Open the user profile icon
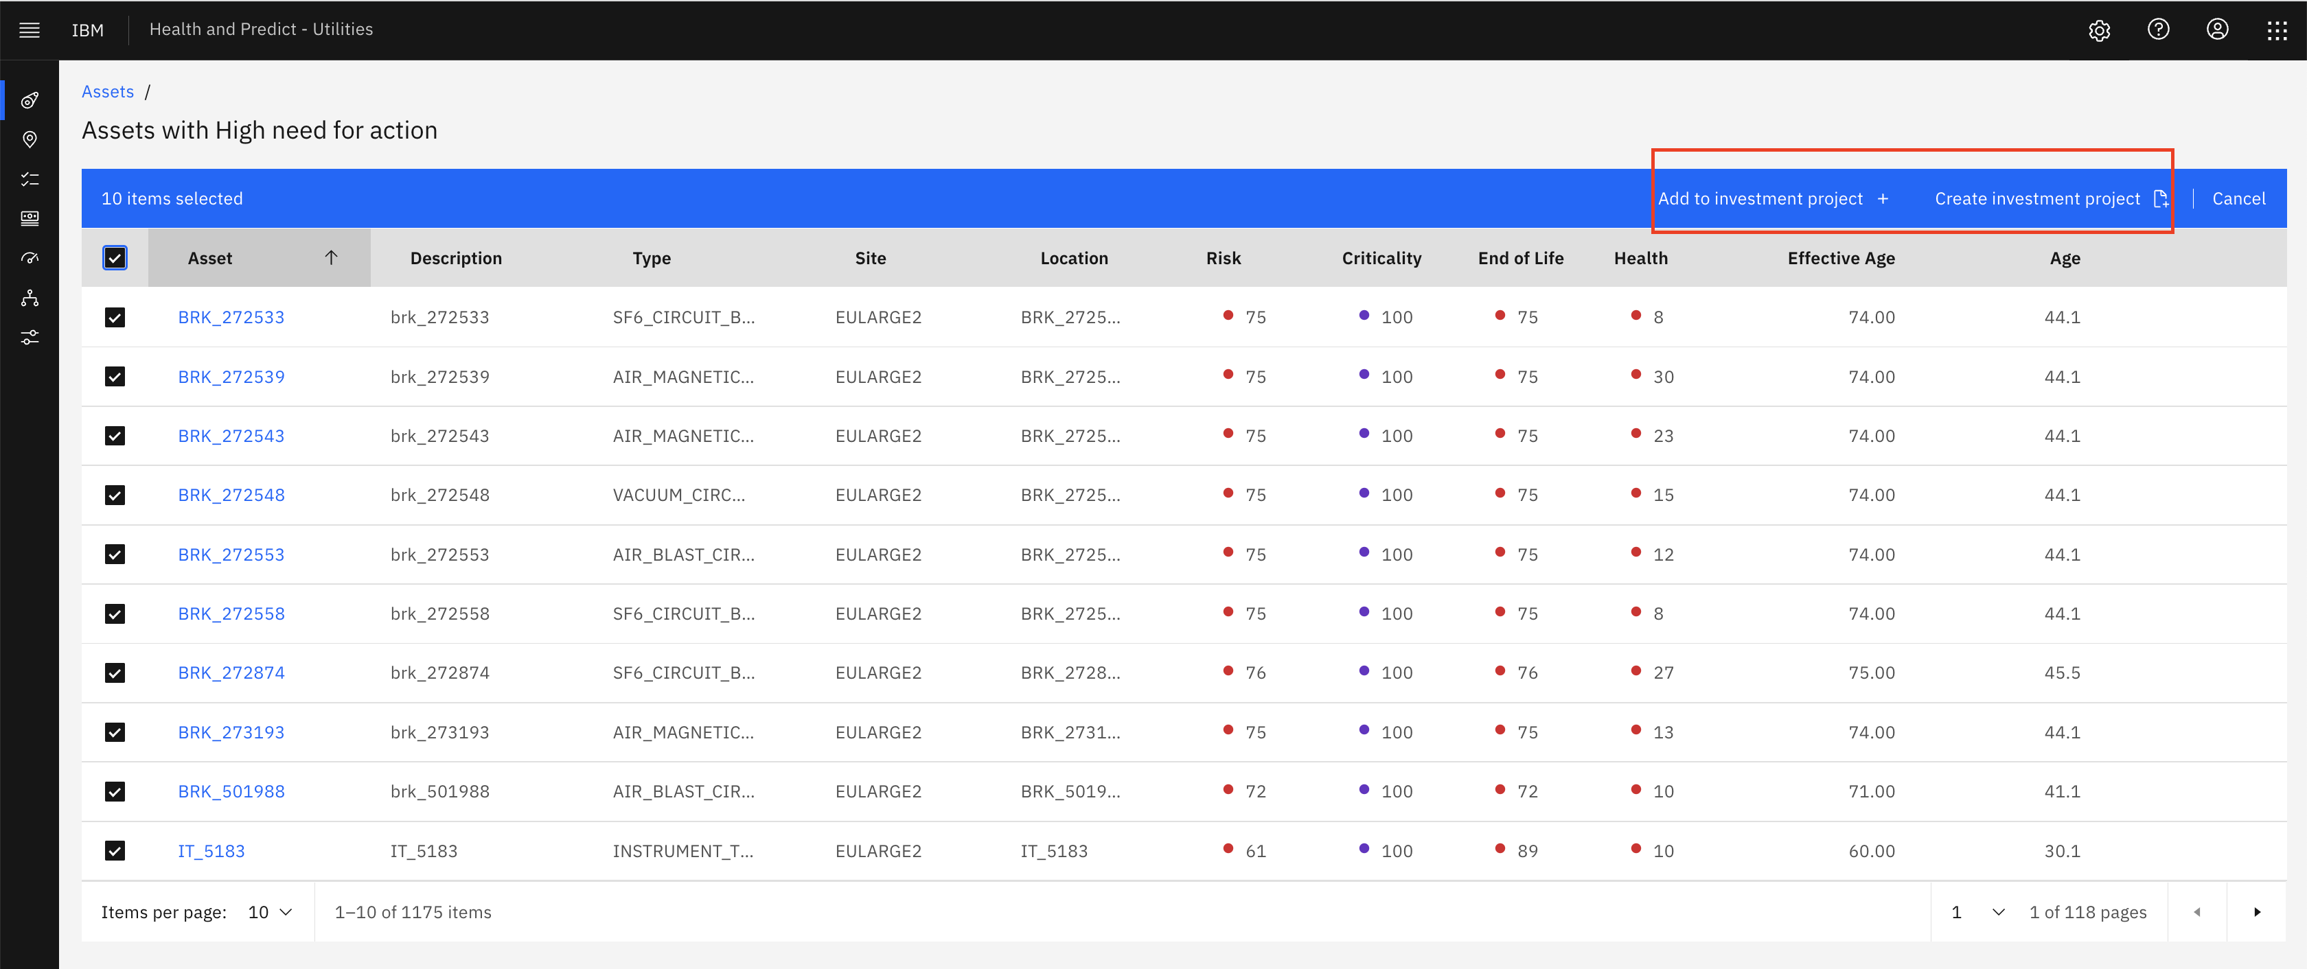Viewport: 2307px width, 969px height. point(2218,30)
